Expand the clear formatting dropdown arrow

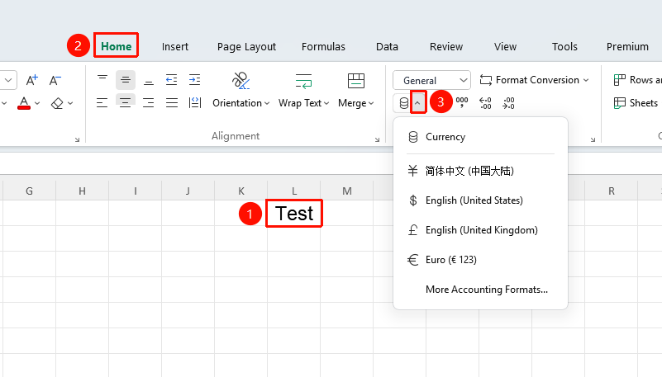pos(70,103)
